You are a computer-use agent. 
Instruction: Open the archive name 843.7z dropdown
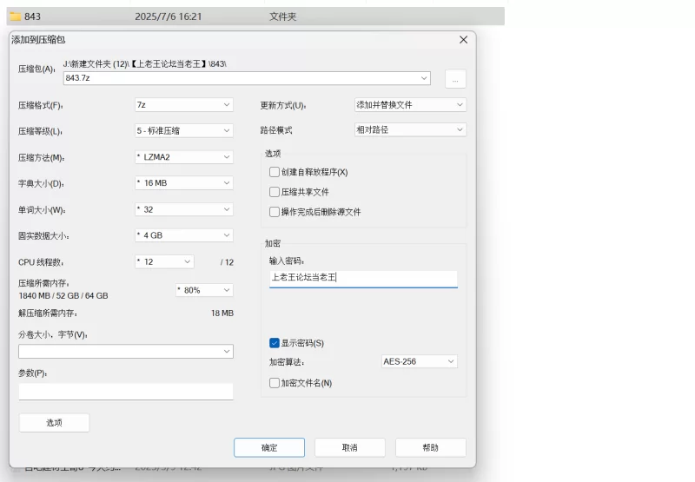424,78
